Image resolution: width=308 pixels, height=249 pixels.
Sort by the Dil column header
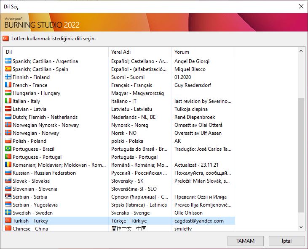56,52
